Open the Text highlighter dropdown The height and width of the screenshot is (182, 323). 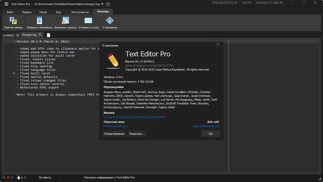(x=246, y=3)
